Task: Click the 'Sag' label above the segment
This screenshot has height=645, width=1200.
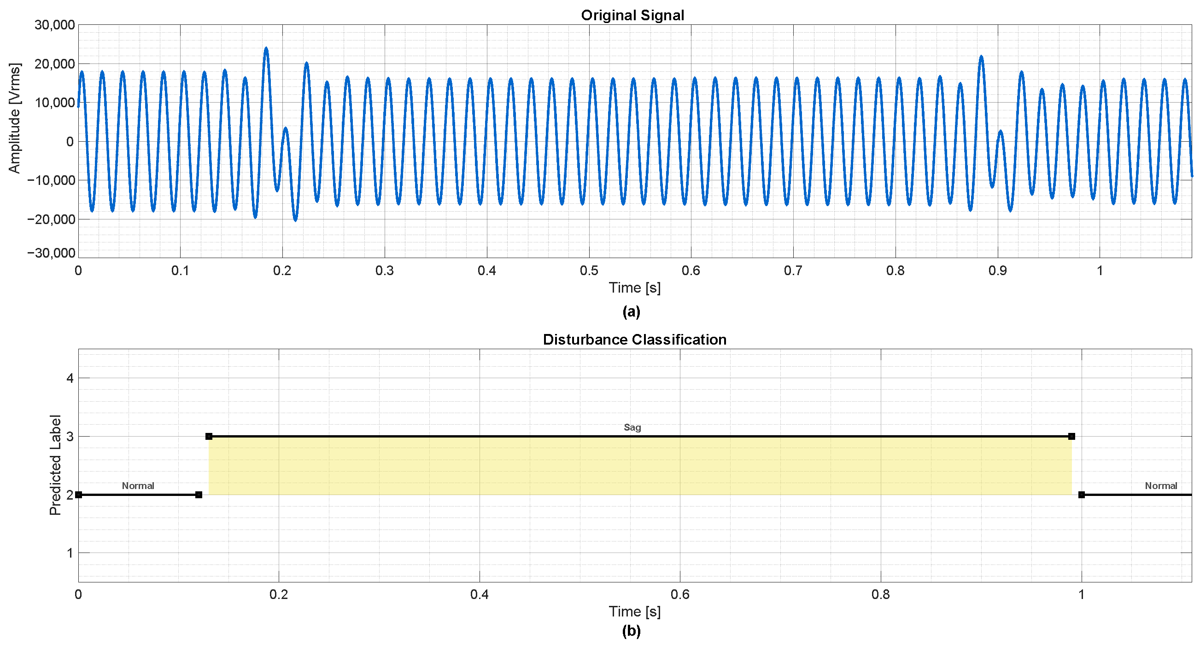Action: [632, 427]
